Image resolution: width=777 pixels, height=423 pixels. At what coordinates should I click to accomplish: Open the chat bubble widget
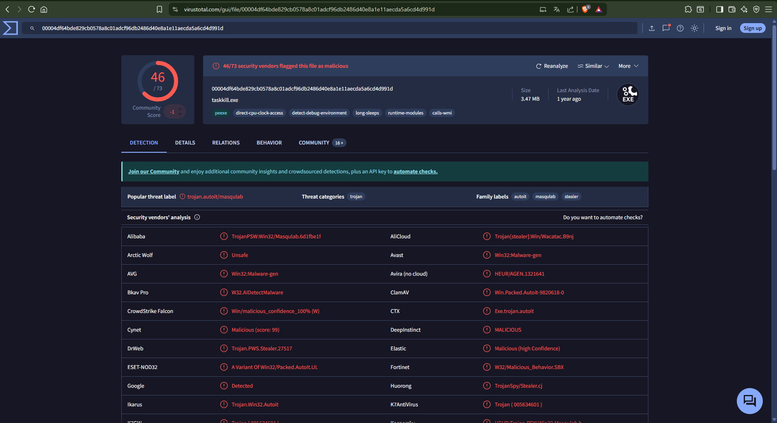coord(749,401)
